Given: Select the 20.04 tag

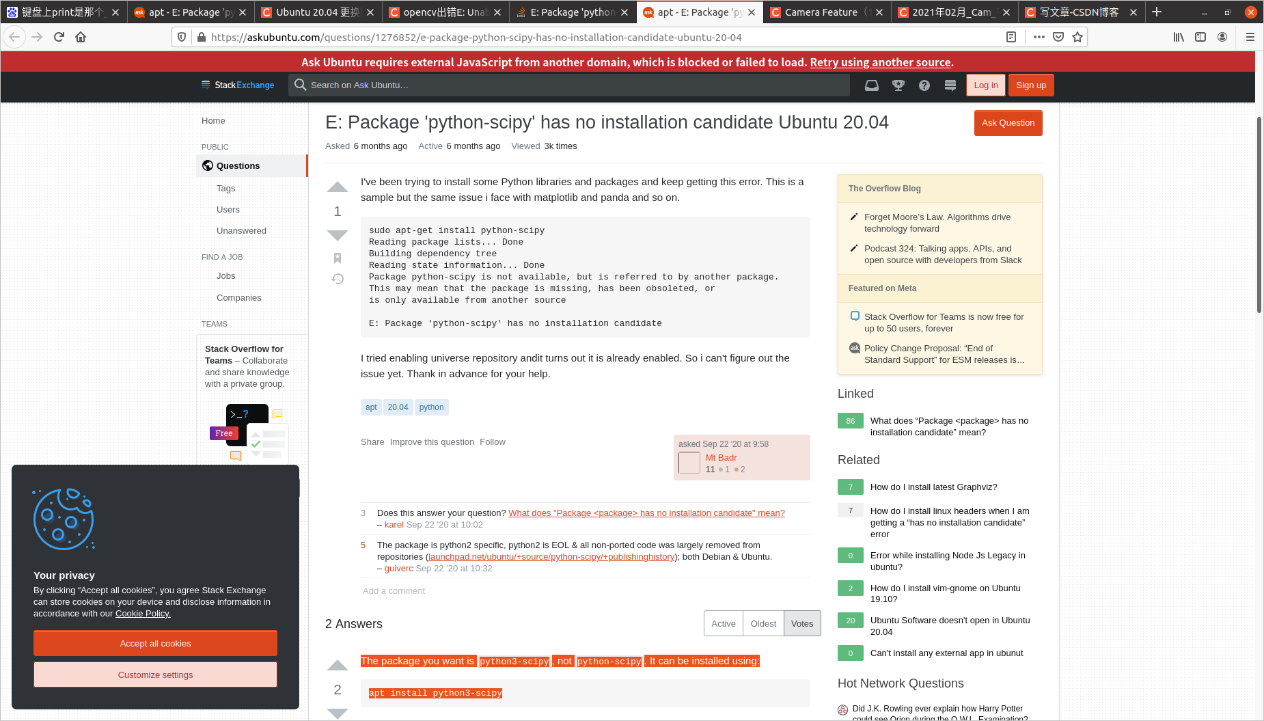Looking at the screenshot, I should (398, 407).
